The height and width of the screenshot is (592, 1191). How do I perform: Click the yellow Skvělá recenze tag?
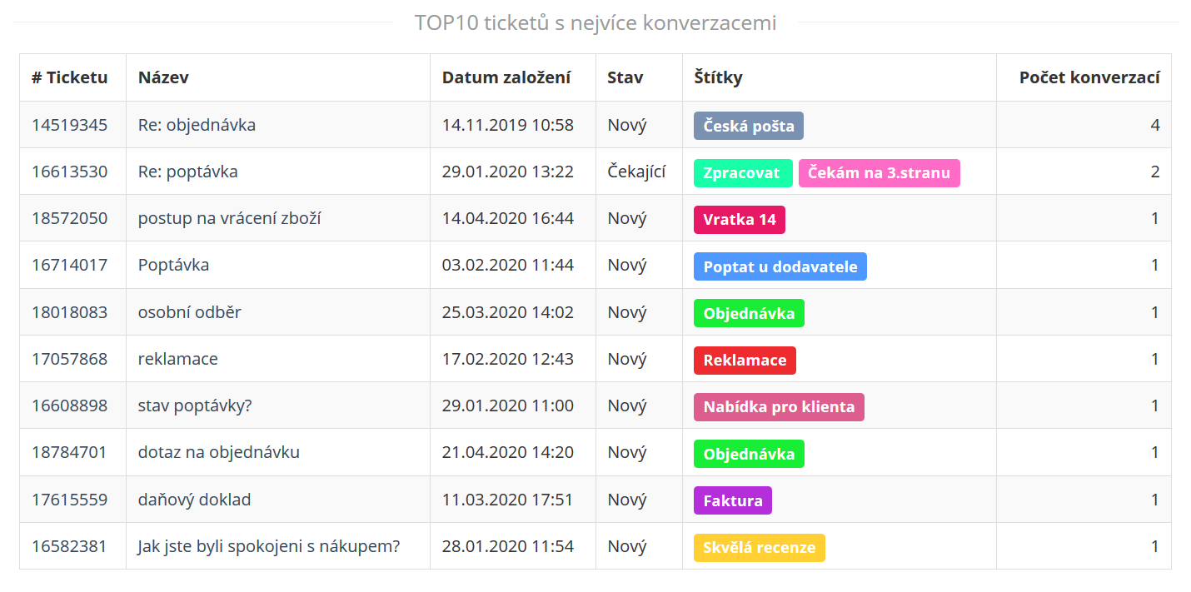pyautogui.click(x=760, y=548)
